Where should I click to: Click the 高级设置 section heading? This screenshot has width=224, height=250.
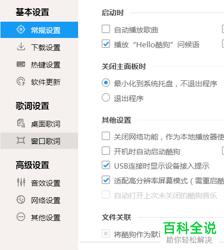pyautogui.click(x=32, y=165)
